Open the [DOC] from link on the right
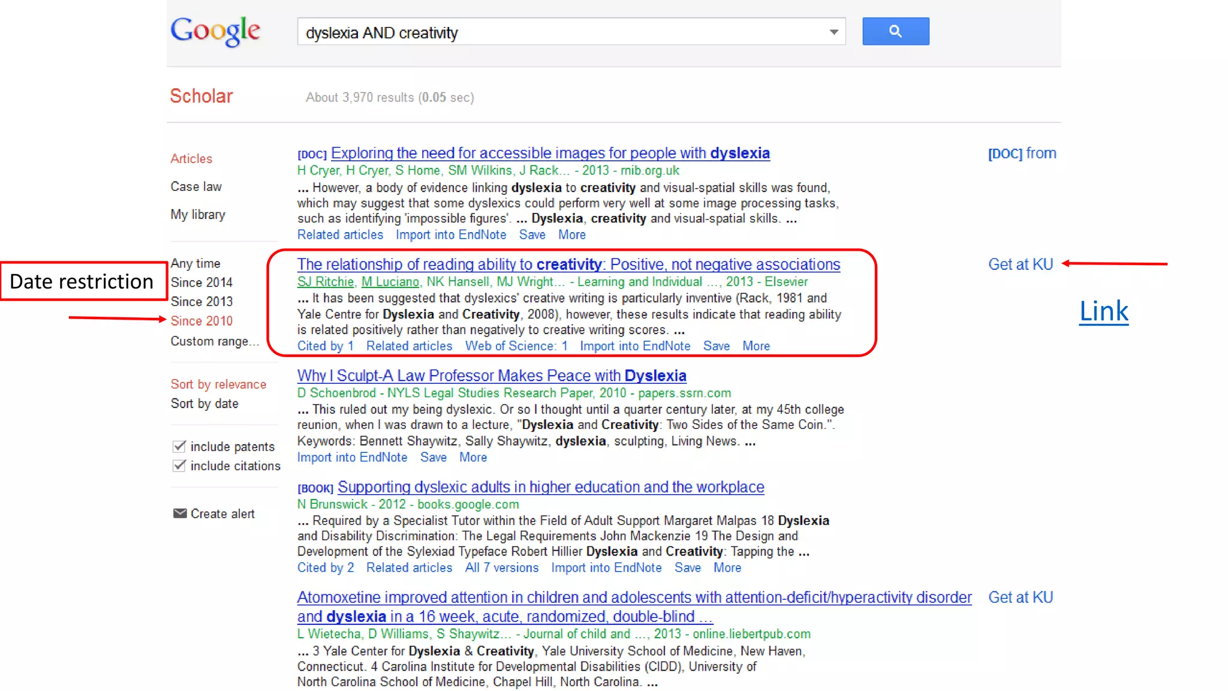This screenshot has height=691, width=1228. pos(1022,154)
